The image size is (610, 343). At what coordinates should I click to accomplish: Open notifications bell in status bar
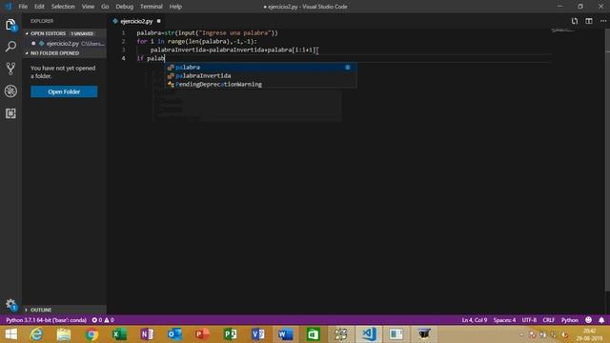[x=601, y=320]
